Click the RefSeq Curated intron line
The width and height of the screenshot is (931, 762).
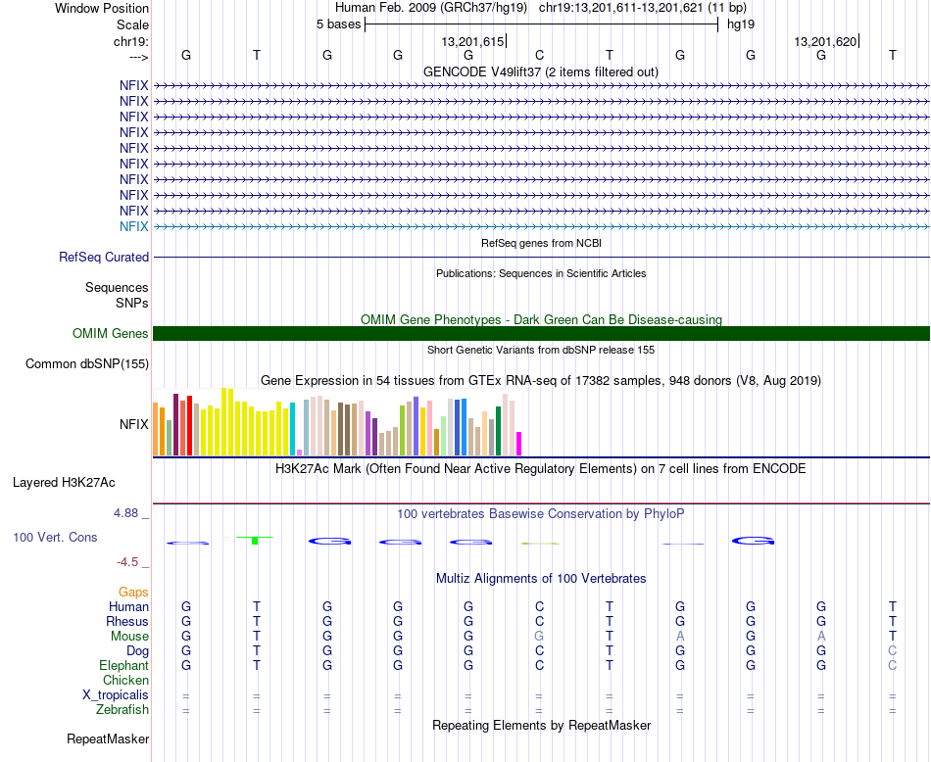(x=541, y=257)
